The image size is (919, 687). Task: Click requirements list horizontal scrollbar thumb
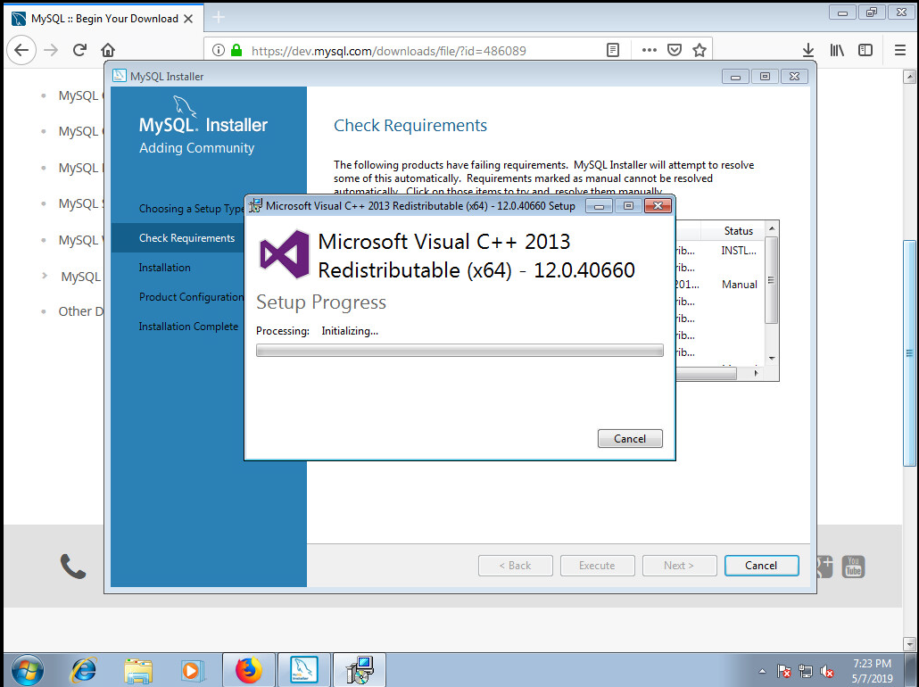pos(706,374)
